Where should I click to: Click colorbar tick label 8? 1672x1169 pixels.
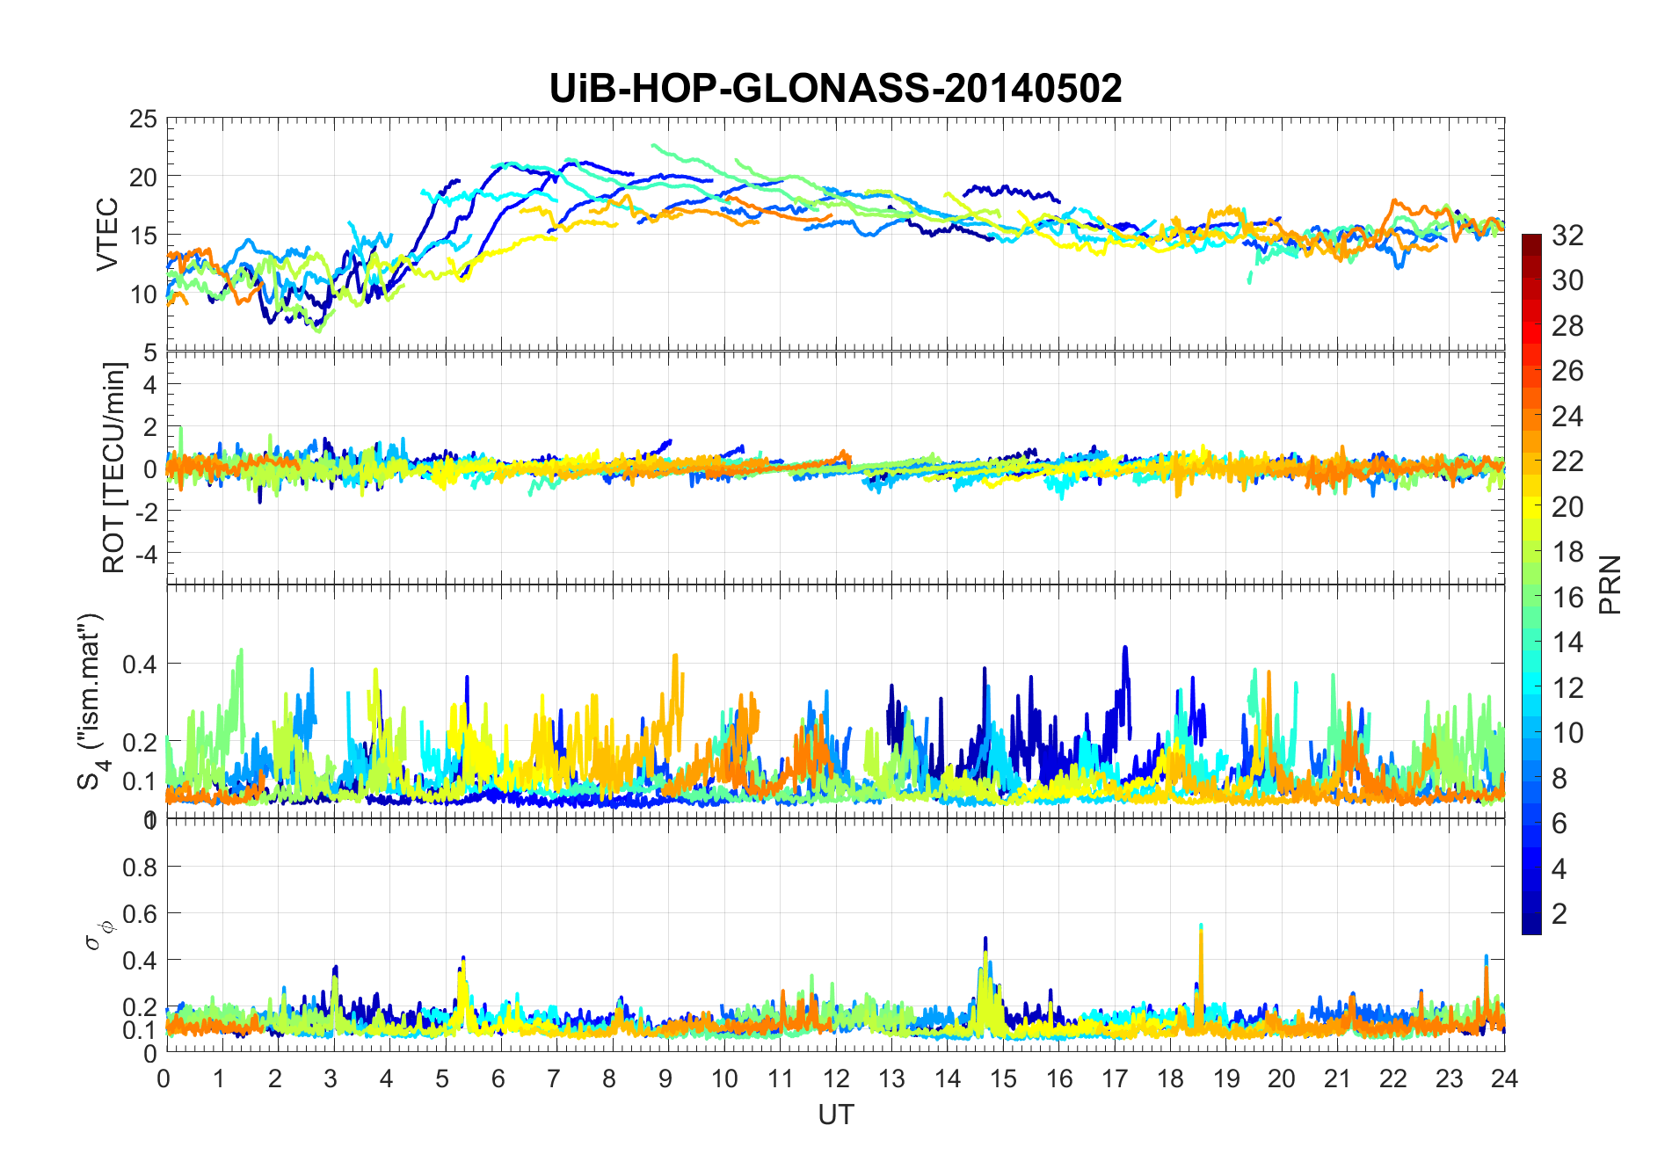pyautogui.click(x=1559, y=778)
